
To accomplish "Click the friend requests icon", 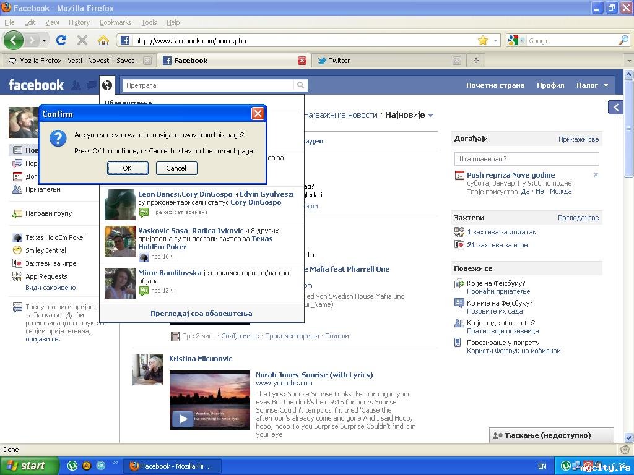I will coord(76,85).
